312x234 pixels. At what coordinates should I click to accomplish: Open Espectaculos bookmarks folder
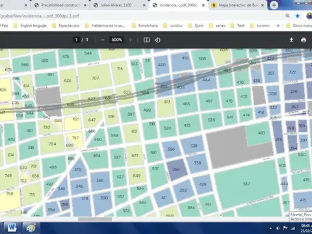pos(66,25)
